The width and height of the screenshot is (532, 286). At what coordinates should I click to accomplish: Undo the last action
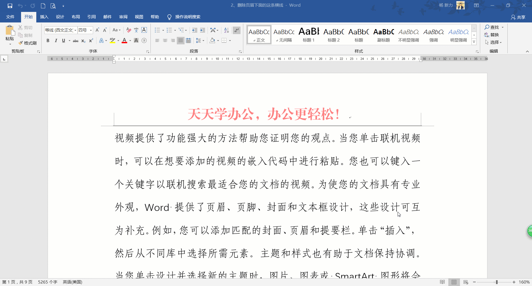(20, 6)
